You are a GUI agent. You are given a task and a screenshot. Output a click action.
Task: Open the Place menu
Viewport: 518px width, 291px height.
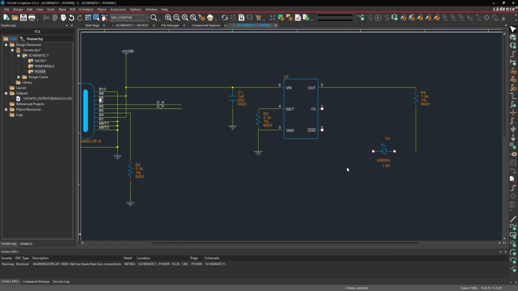click(62, 9)
